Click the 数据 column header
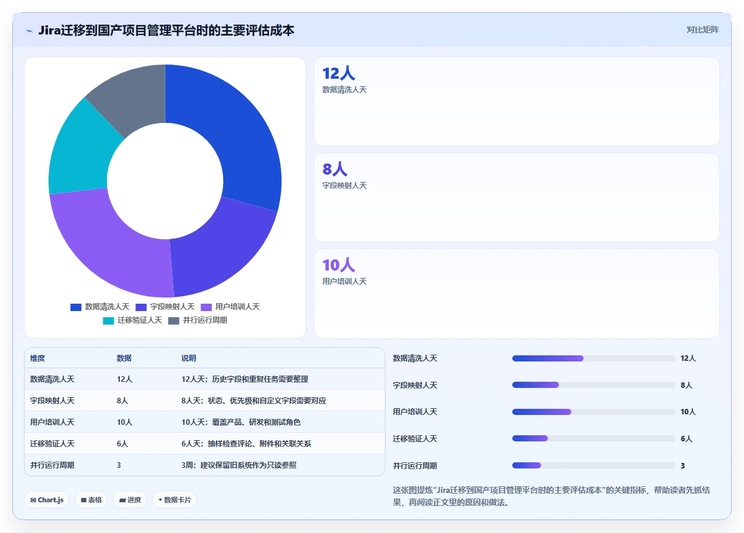The image size is (744, 533). (x=124, y=358)
